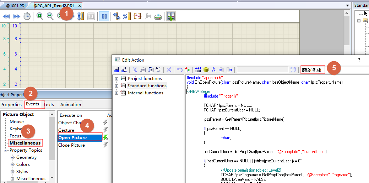This screenshot has width=369, height=183.
Task: Click the first page double-arrow icon
Action: pyautogui.click(x=6, y=16)
